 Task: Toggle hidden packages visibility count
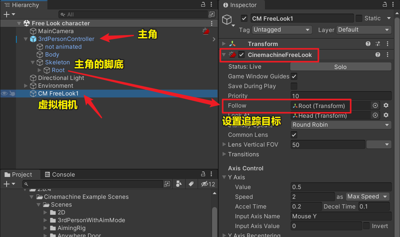point(208,184)
